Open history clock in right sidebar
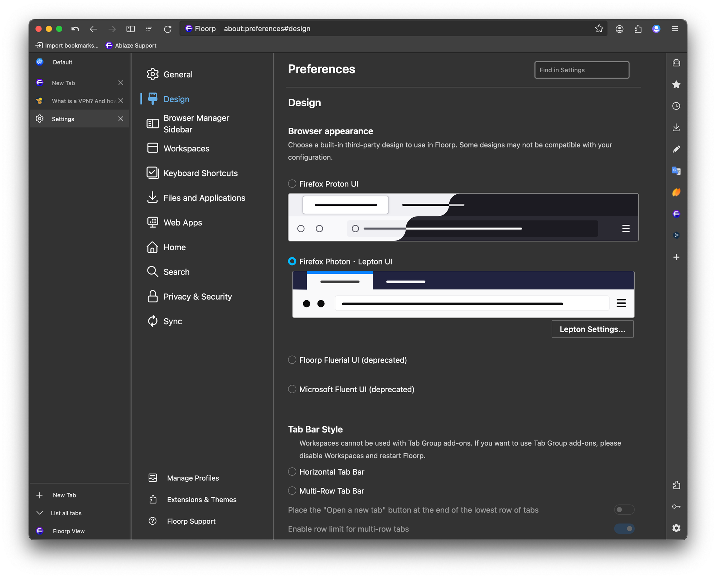Viewport: 716px width, 578px height. tap(676, 106)
